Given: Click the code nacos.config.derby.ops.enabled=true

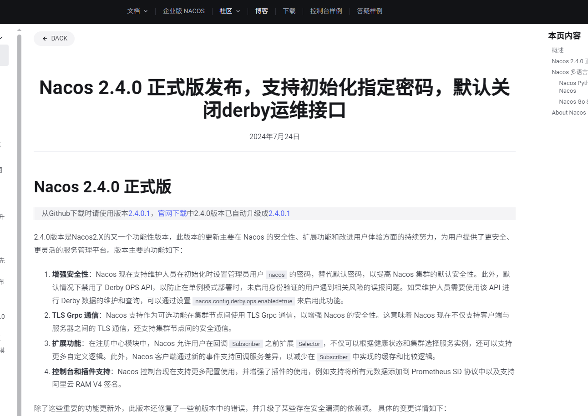Looking at the screenshot, I should tap(243, 301).
